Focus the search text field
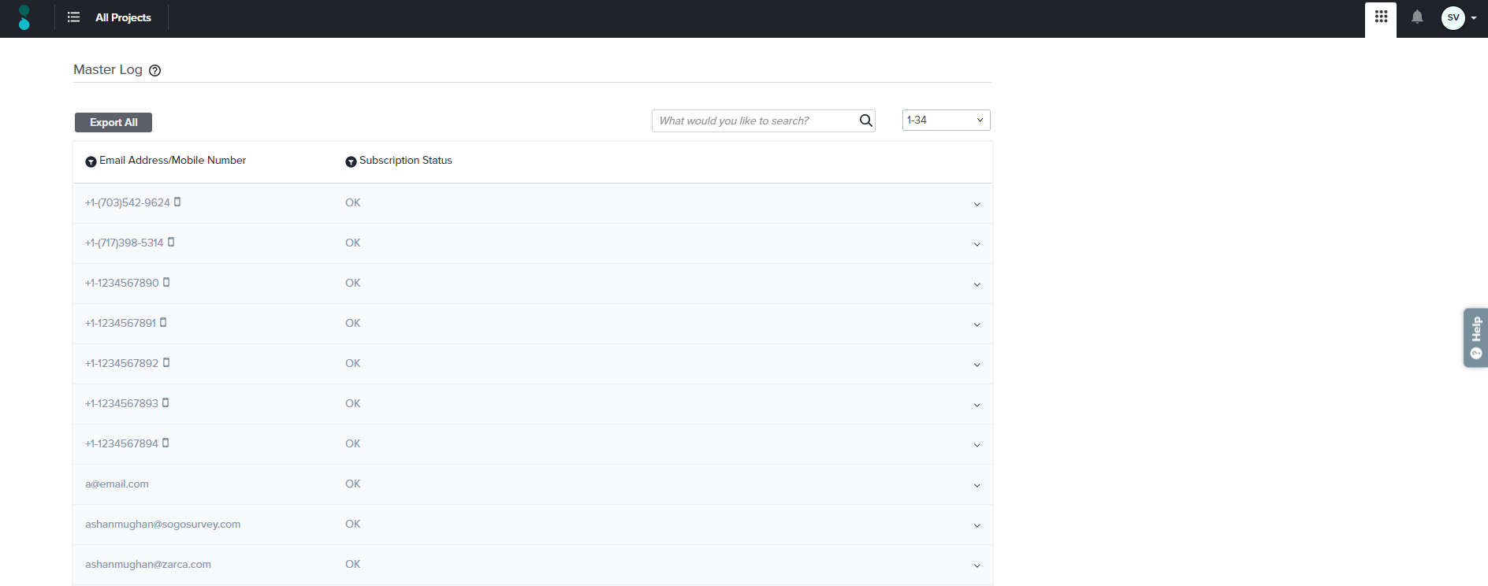The image size is (1488, 586). coord(754,121)
